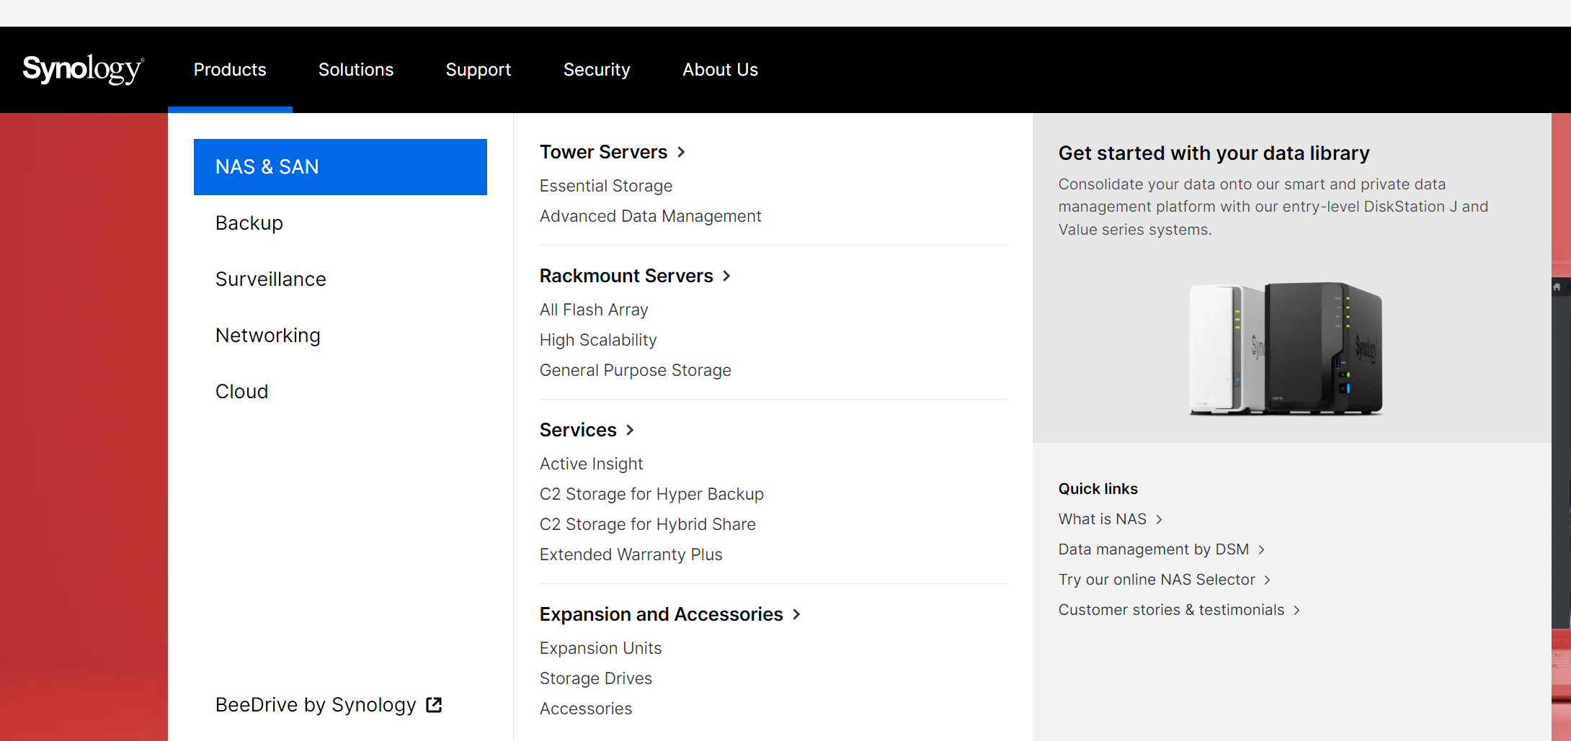Select the Backup category
This screenshot has height=741, width=1571.
(249, 223)
